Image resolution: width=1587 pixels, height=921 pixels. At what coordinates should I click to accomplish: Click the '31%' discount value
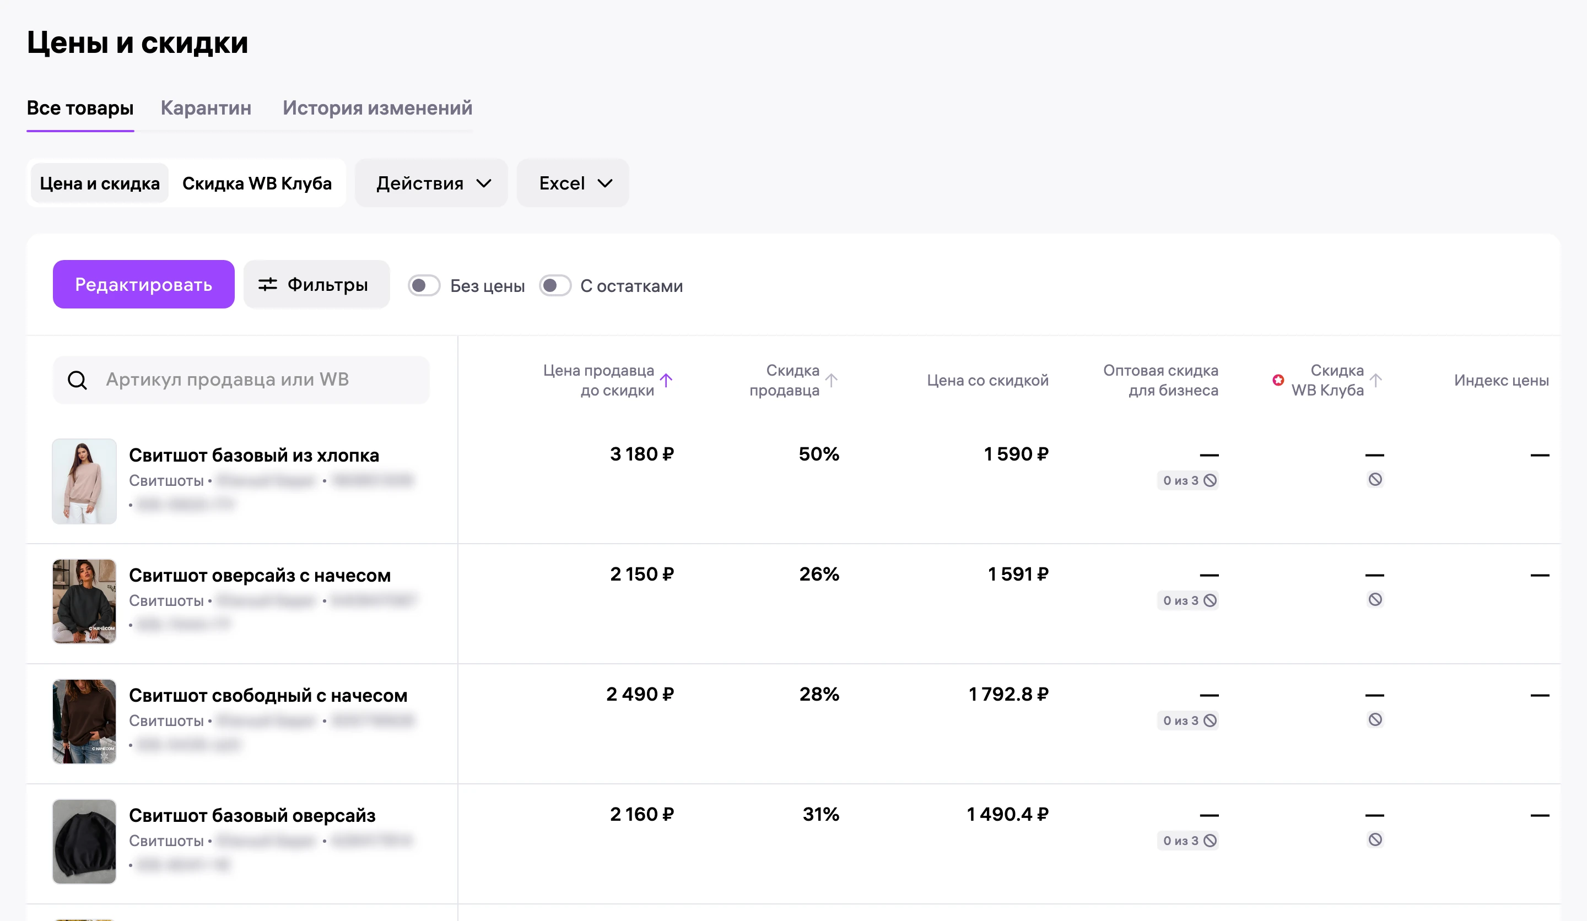point(821,815)
